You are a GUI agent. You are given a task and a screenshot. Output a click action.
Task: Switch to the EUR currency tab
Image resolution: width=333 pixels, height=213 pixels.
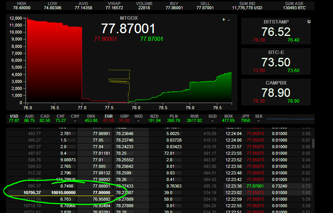click(x=109, y=118)
